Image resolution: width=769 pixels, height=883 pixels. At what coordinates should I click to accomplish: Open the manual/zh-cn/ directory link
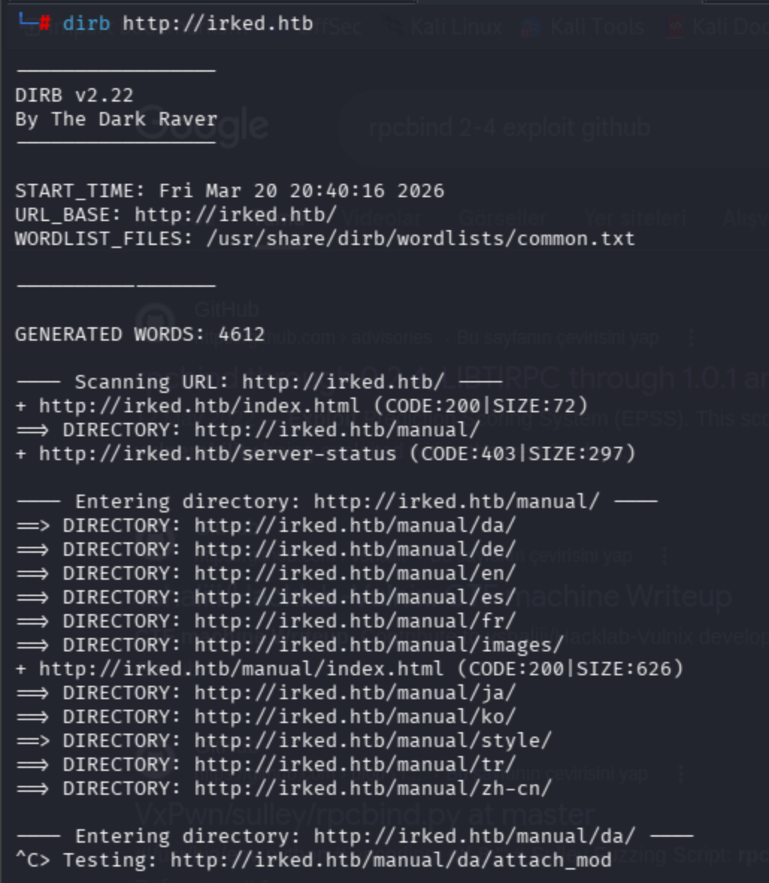point(373,788)
